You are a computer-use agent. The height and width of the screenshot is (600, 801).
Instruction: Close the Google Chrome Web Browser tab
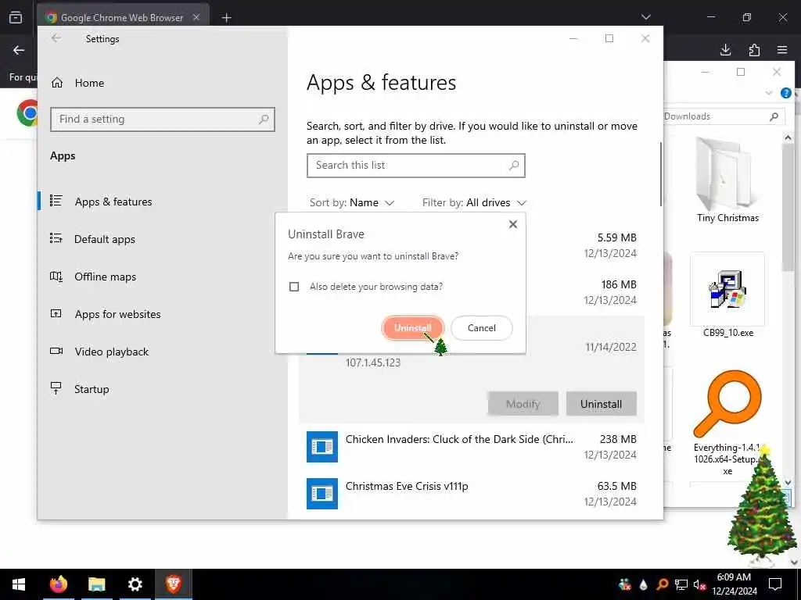click(x=196, y=17)
